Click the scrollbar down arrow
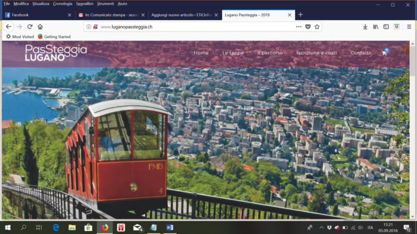The width and height of the screenshot is (417, 234). tap(412, 216)
